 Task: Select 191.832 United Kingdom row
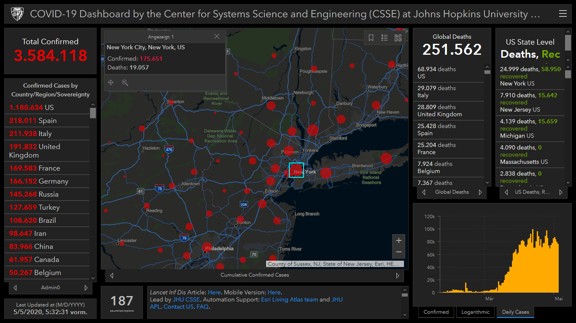(47, 151)
